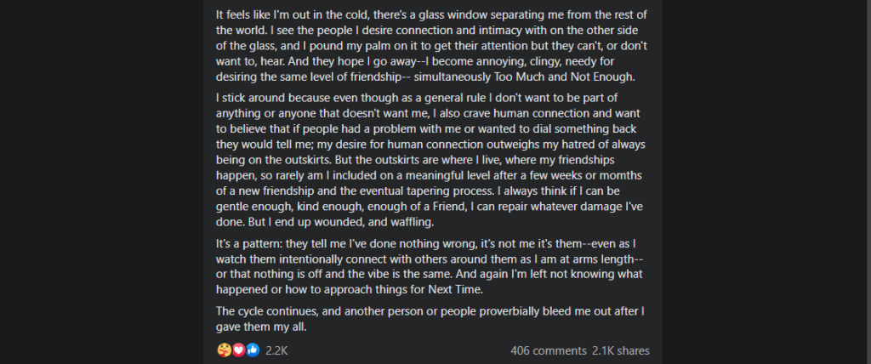The height and width of the screenshot is (364, 871).
Task: Open the 2.2K reactions count list
Action: click(276, 350)
